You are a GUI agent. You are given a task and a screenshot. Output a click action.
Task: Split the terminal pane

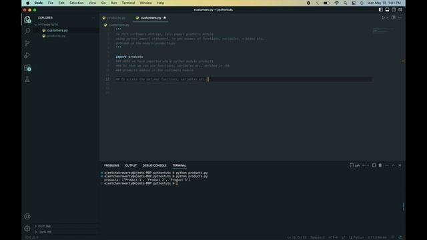pos(374,165)
